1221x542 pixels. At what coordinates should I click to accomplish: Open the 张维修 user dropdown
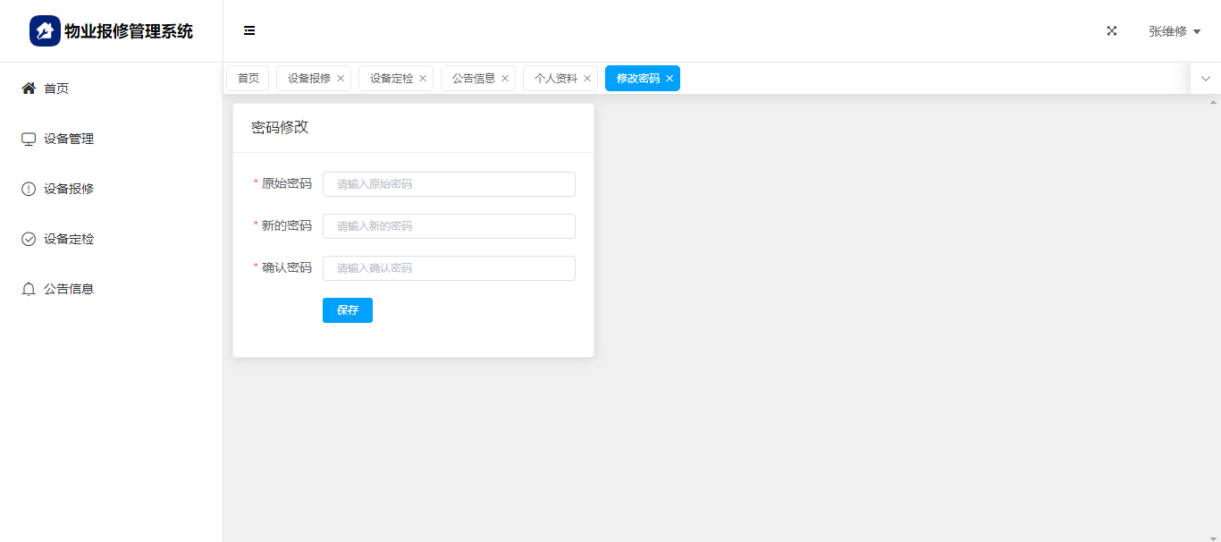(x=1175, y=31)
